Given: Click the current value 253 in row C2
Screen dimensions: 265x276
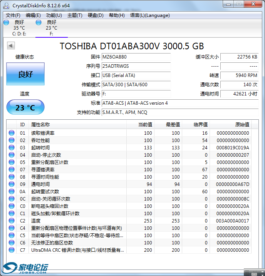Looking at the screenshot, I should pos(148,221).
